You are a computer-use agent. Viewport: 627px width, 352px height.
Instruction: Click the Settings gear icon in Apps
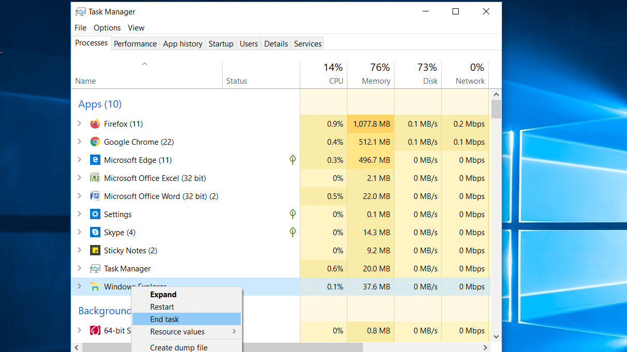95,214
